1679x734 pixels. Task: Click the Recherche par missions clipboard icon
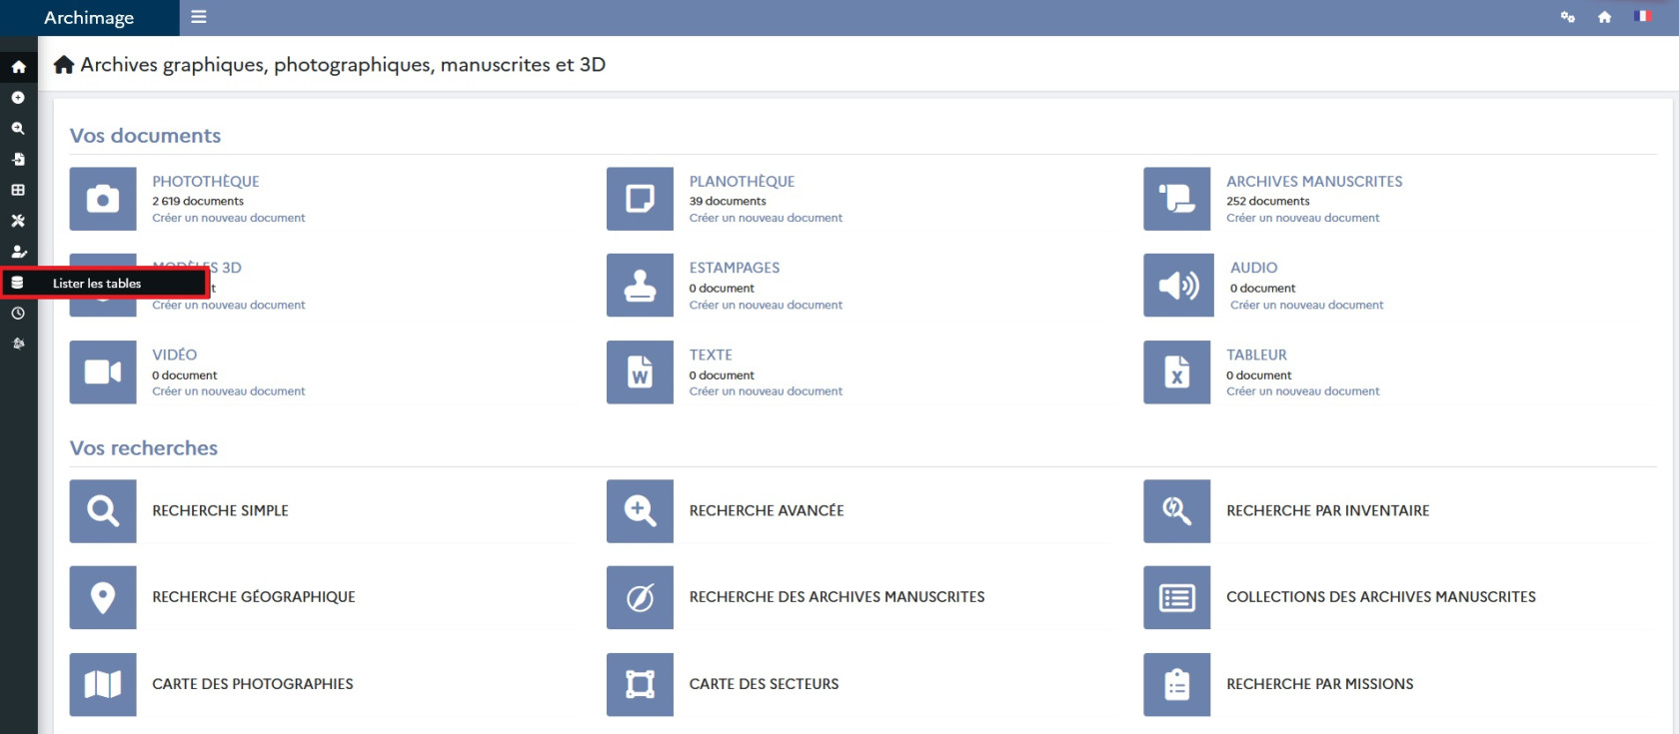coord(1177,685)
